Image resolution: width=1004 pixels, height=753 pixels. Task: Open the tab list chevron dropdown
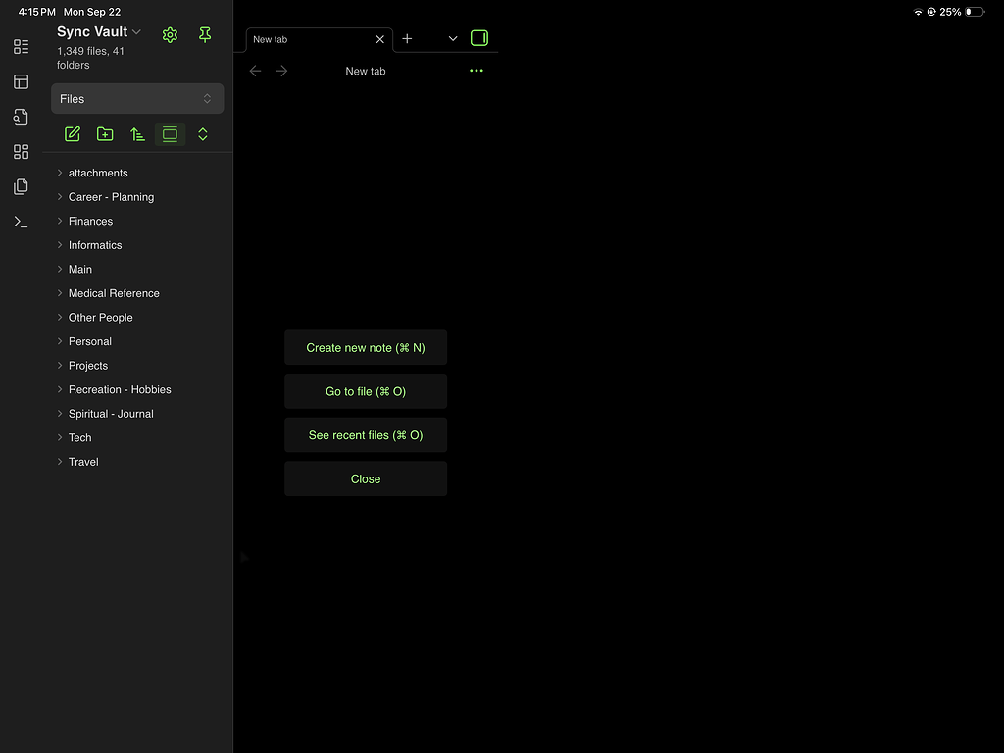452,39
